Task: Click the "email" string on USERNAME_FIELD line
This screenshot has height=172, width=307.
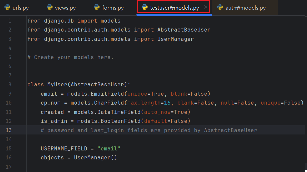Action: (x=109, y=148)
